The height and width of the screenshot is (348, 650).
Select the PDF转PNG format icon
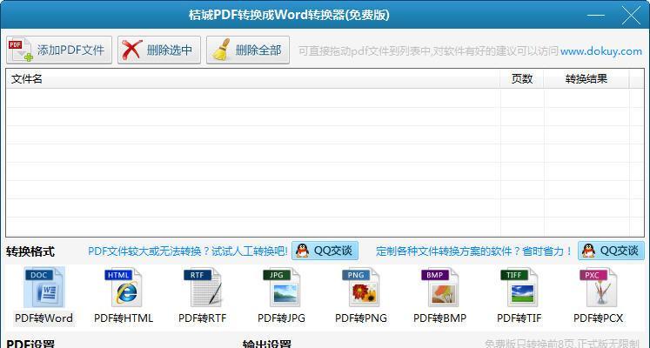pos(360,287)
